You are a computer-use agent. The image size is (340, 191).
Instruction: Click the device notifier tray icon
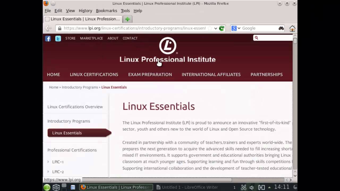(261, 187)
